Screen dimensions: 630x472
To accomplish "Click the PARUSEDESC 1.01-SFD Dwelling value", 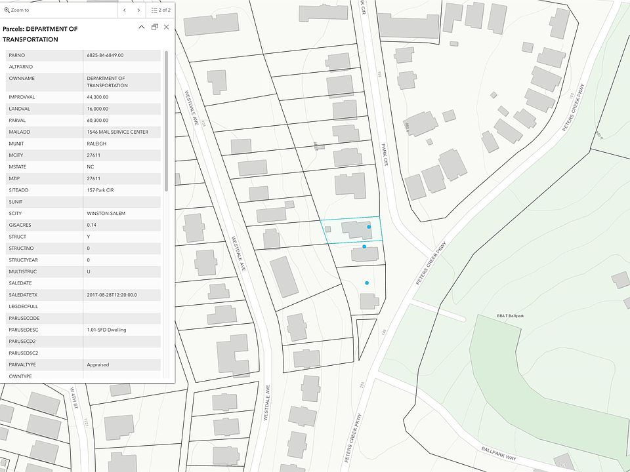I will 106,330.
